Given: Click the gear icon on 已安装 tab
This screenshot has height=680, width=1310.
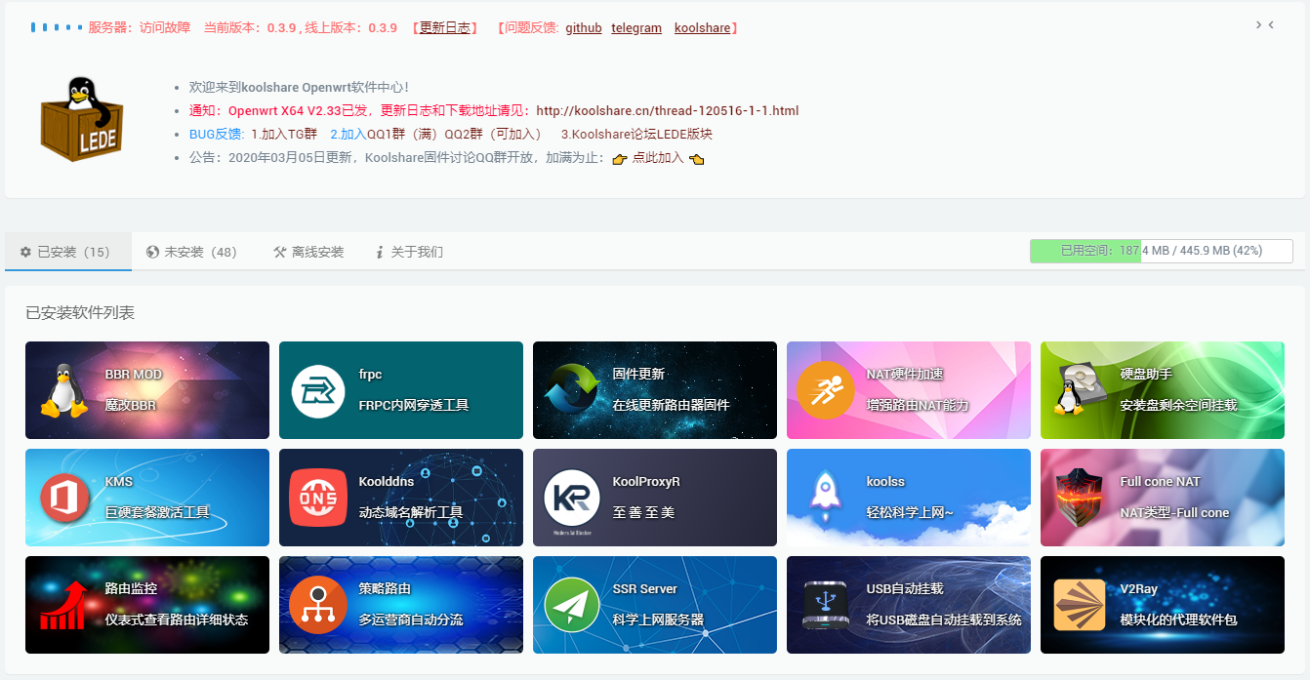Looking at the screenshot, I should click(26, 252).
